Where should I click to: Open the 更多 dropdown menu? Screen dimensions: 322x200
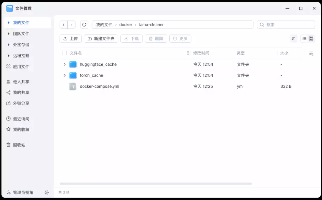click(x=180, y=38)
